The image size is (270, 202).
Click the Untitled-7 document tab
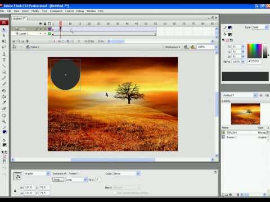point(19,19)
